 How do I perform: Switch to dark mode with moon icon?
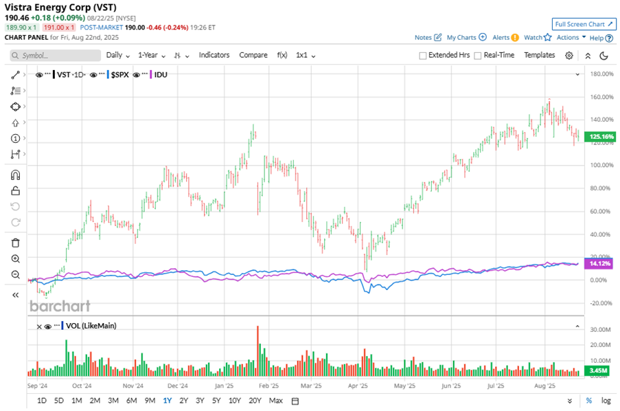pyautogui.click(x=604, y=56)
